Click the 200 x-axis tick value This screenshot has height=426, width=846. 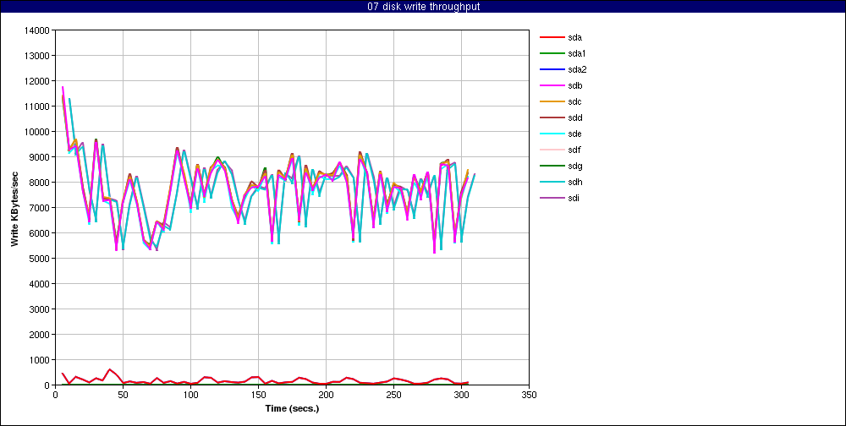pos(326,395)
